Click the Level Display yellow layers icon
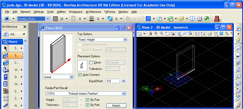The image size is (243, 109). coord(181,19)
